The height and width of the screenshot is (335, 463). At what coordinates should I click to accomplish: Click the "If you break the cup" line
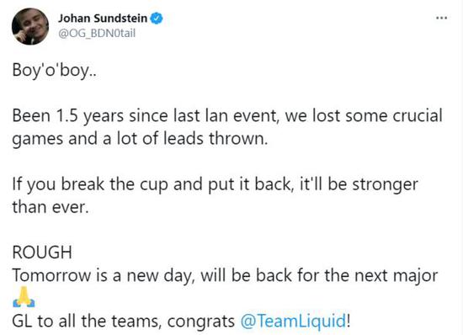[x=90, y=184]
